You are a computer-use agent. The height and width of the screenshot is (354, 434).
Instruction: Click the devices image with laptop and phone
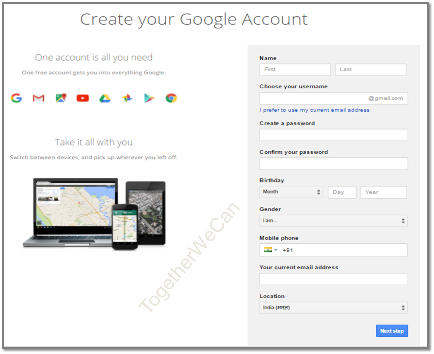(x=94, y=214)
